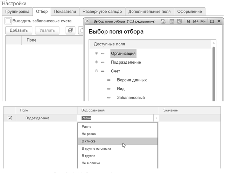Uncheck the Подразделение filter row checkbox
Screen dimensions: 225x173
pos(10,118)
